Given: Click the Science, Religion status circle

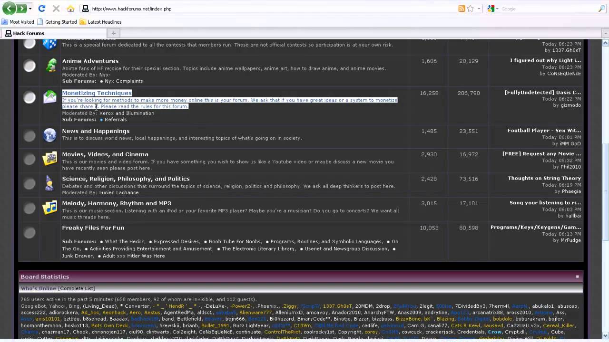Looking at the screenshot, I should (29, 183).
